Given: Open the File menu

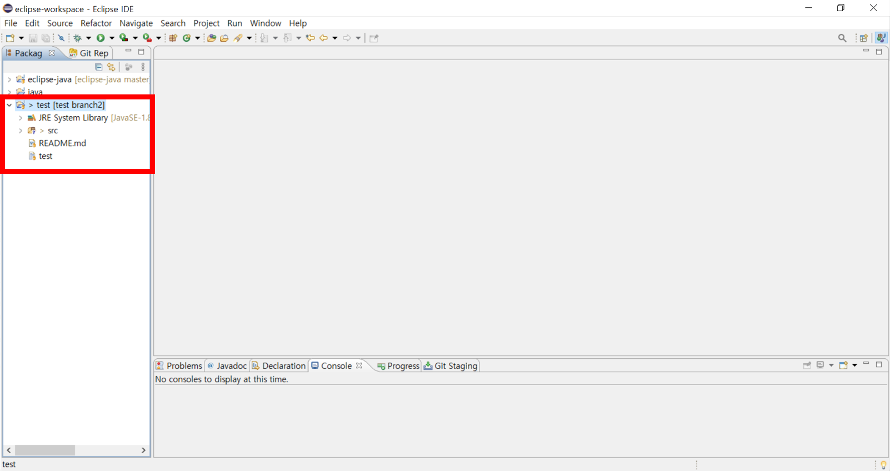Looking at the screenshot, I should pos(11,23).
